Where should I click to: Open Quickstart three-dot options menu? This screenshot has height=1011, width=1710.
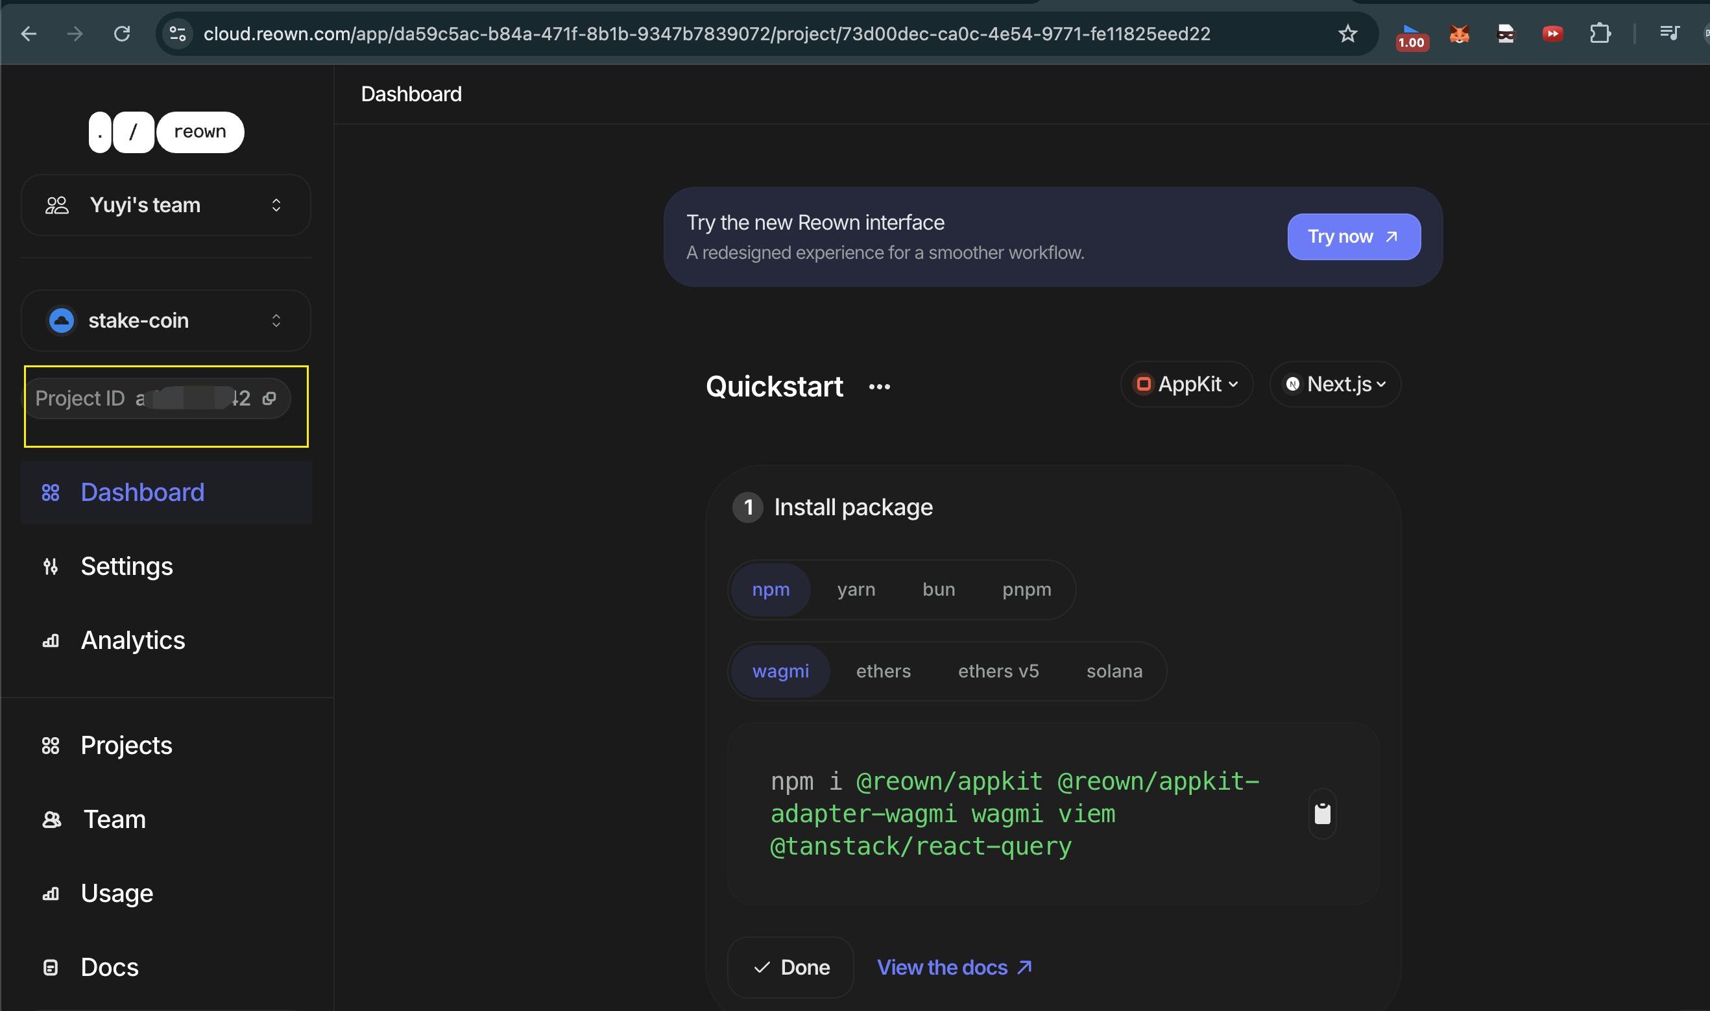click(x=879, y=387)
